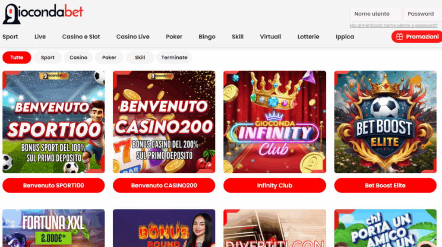The width and height of the screenshot is (442, 247).
Task: Filter promotions by Sport
Action: coord(47,57)
